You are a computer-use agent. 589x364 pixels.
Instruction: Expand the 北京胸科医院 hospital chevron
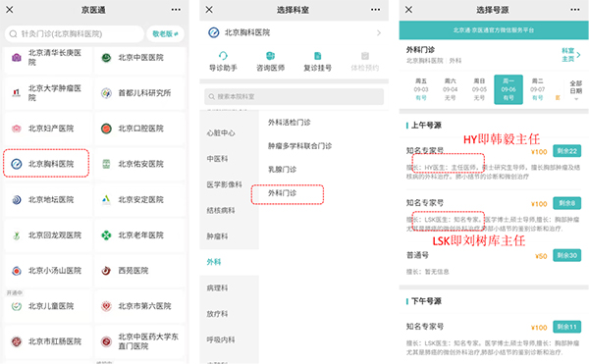click(x=379, y=33)
